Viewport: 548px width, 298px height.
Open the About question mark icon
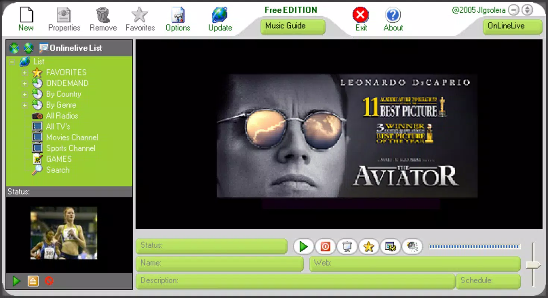coord(393,15)
